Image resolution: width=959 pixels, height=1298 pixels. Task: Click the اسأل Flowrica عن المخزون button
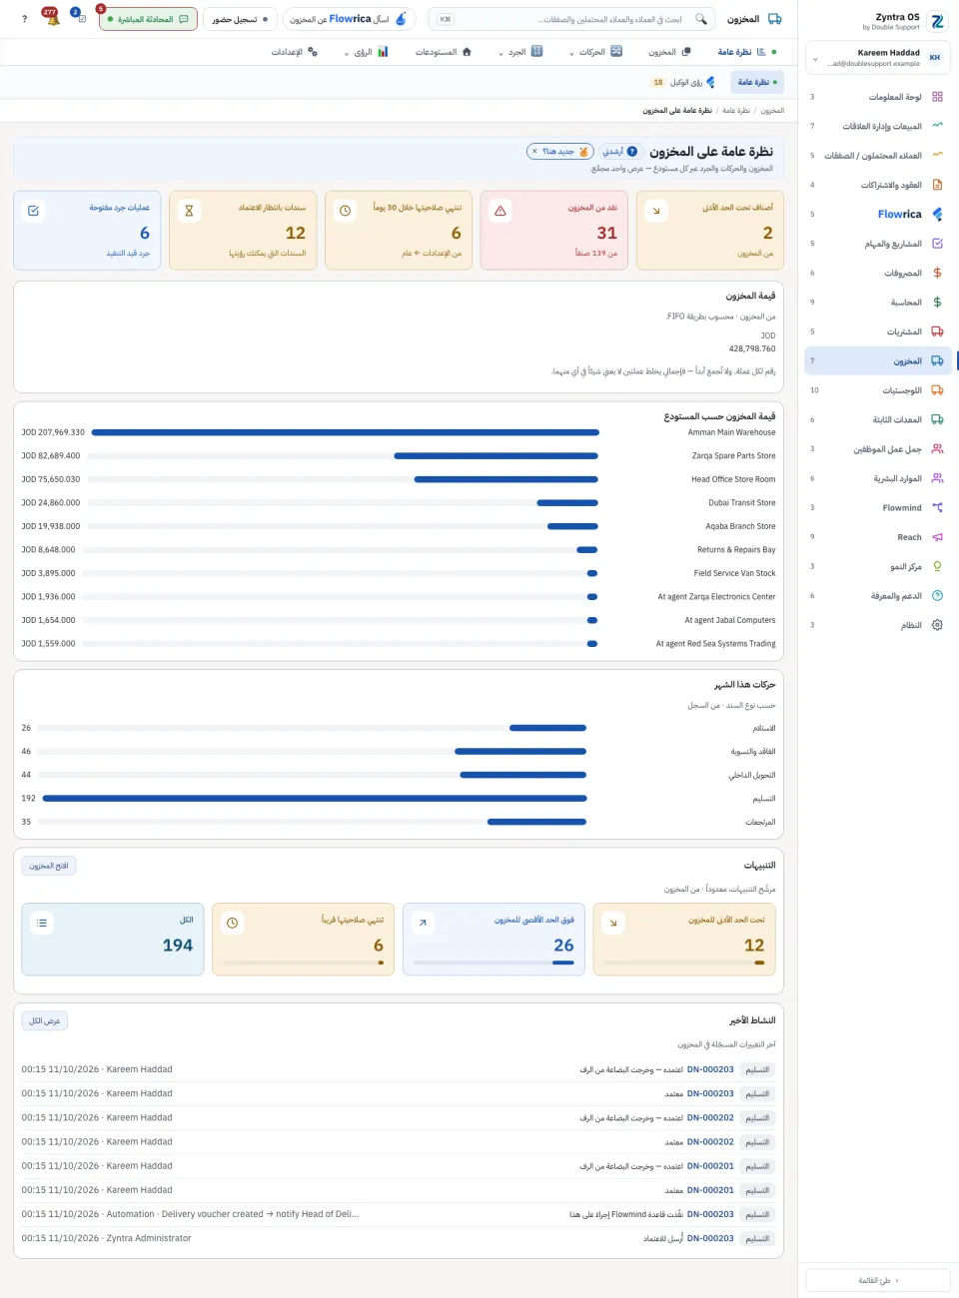[350, 19]
